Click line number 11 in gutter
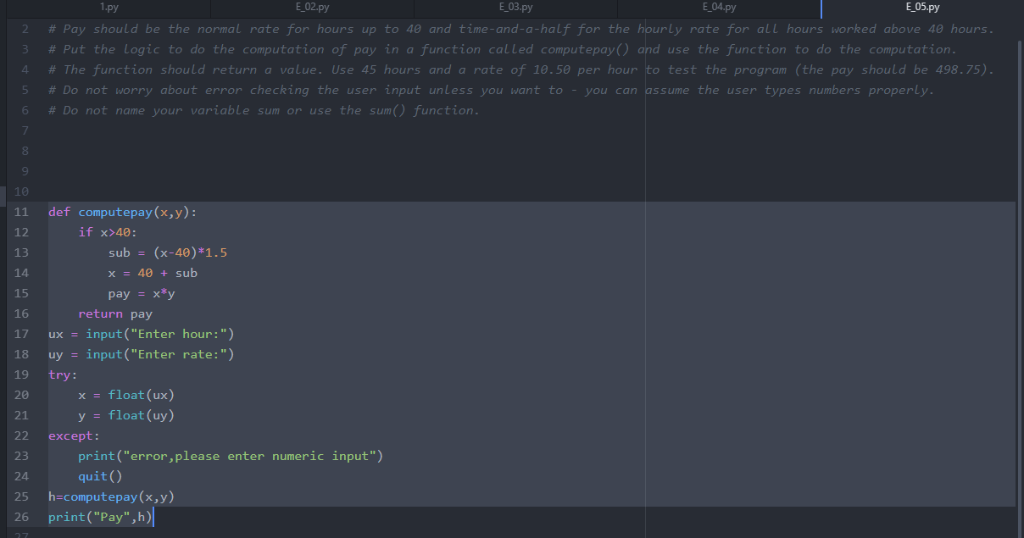Viewport: 1024px width, 538px height. tap(21, 212)
